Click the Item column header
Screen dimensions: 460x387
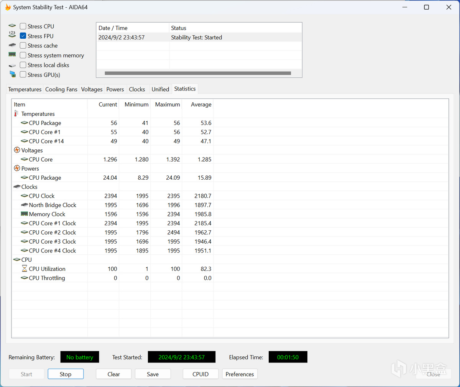pyautogui.click(x=49, y=104)
